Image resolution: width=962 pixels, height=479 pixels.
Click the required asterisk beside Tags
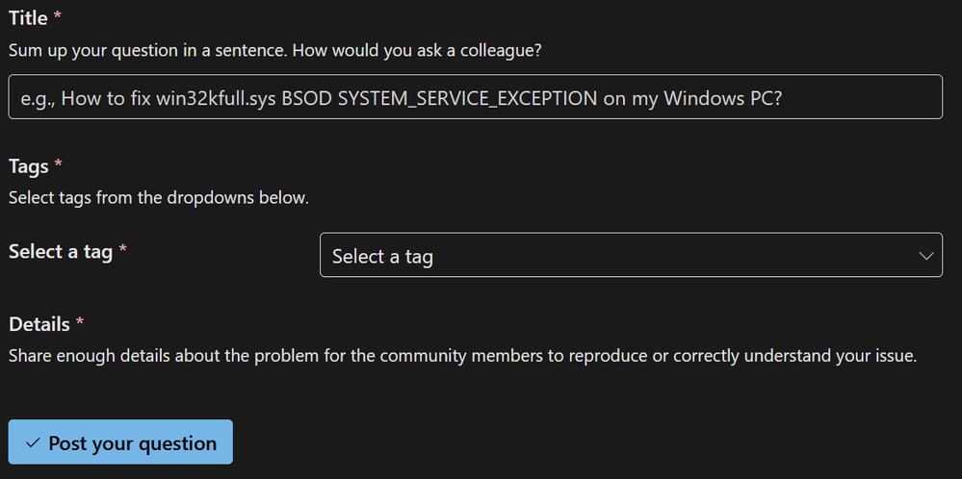click(58, 166)
